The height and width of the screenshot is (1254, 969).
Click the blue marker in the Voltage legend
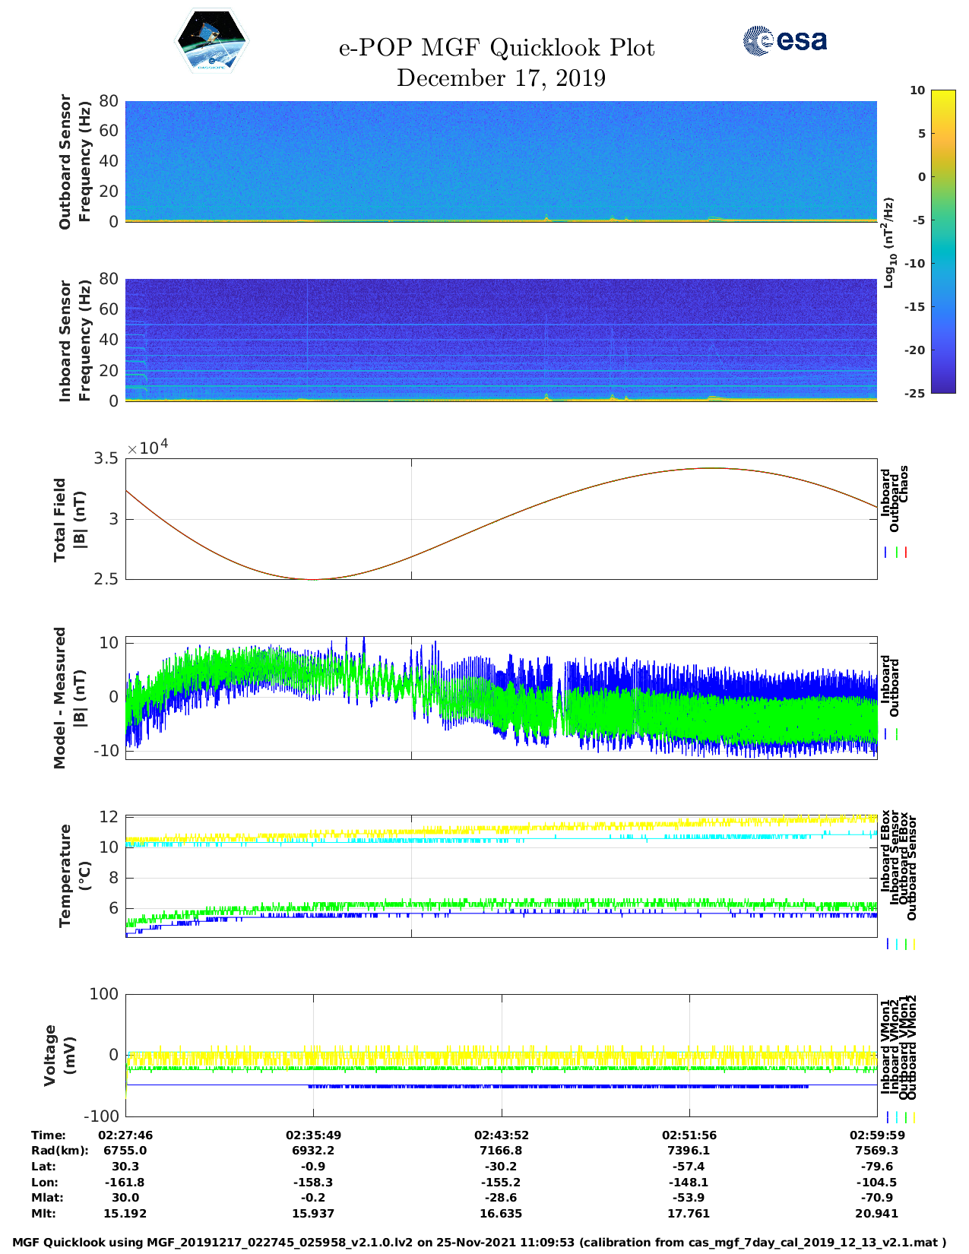pyautogui.click(x=887, y=1117)
